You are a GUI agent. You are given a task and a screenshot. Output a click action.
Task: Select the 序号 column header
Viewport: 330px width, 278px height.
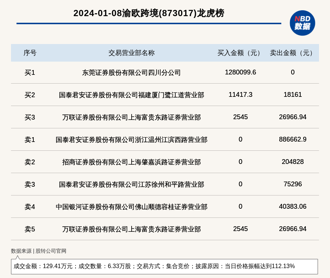30,53
